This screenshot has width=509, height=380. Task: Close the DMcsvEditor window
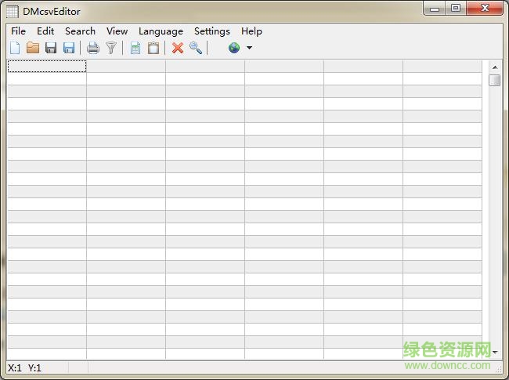point(485,9)
